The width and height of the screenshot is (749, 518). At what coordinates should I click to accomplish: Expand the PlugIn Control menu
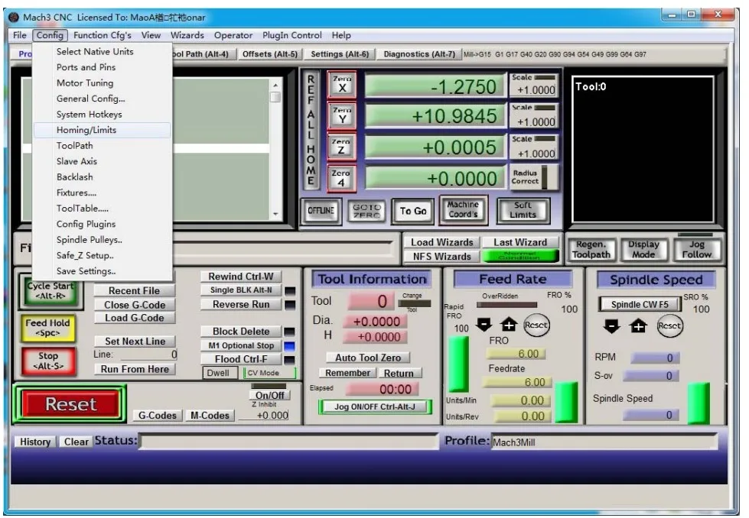291,35
